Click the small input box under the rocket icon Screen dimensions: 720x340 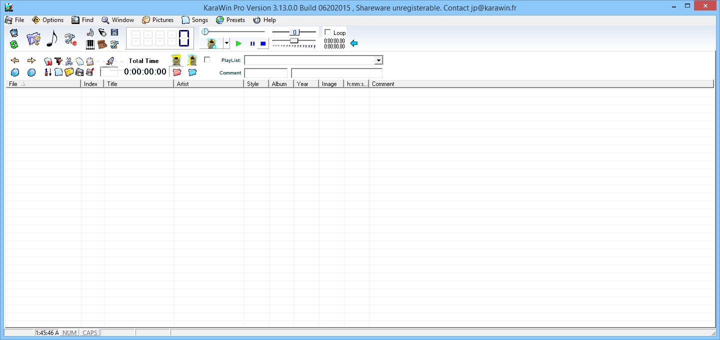click(109, 72)
